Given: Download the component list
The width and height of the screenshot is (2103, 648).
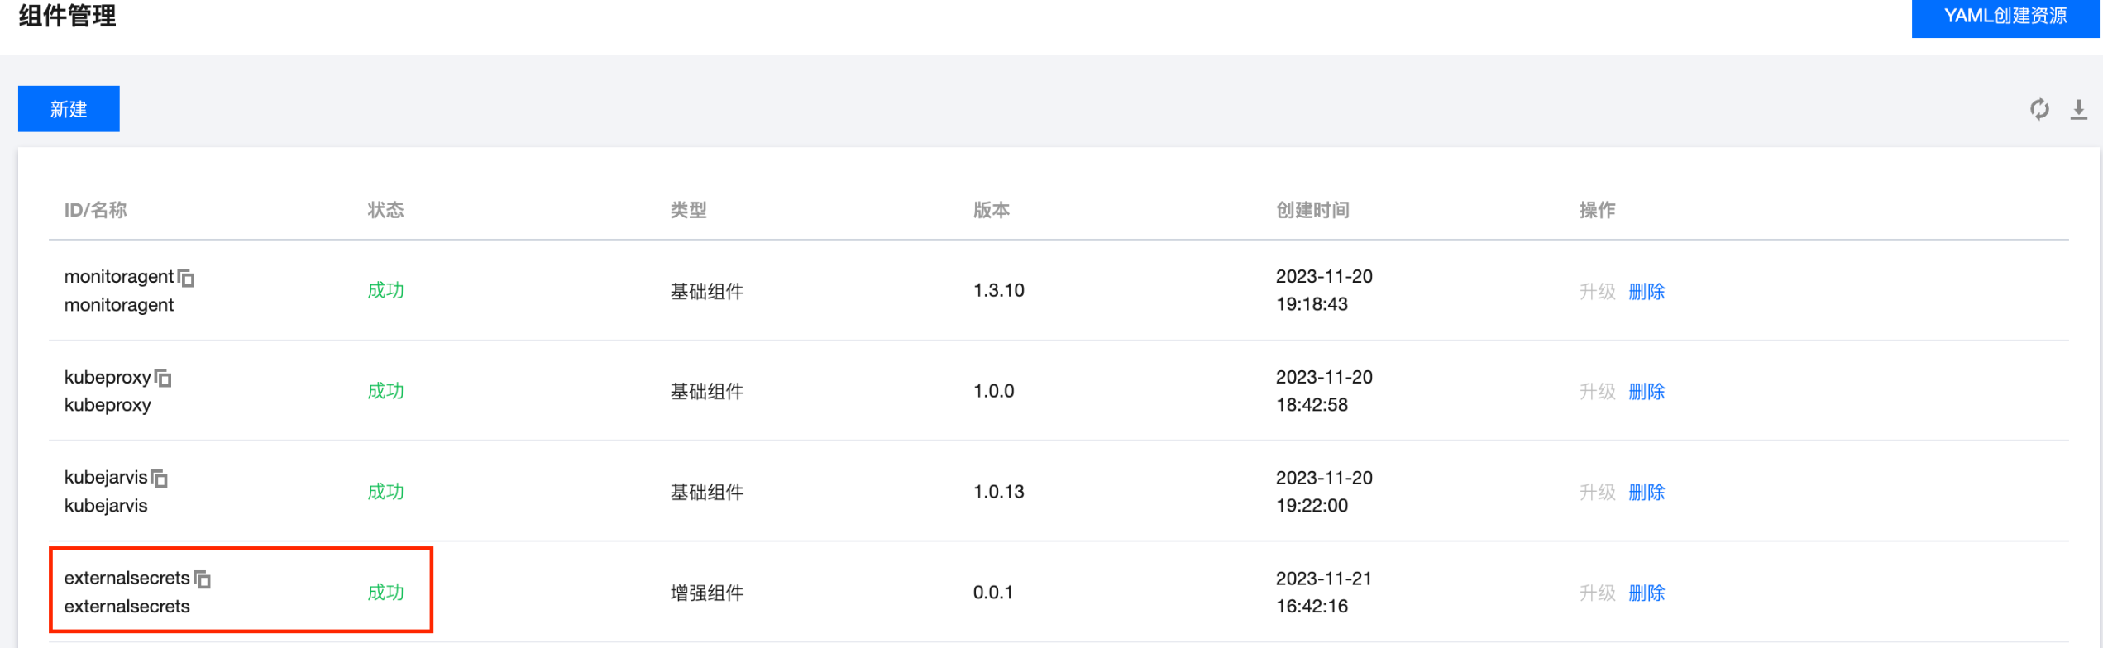Looking at the screenshot, I should point(2078,109).
